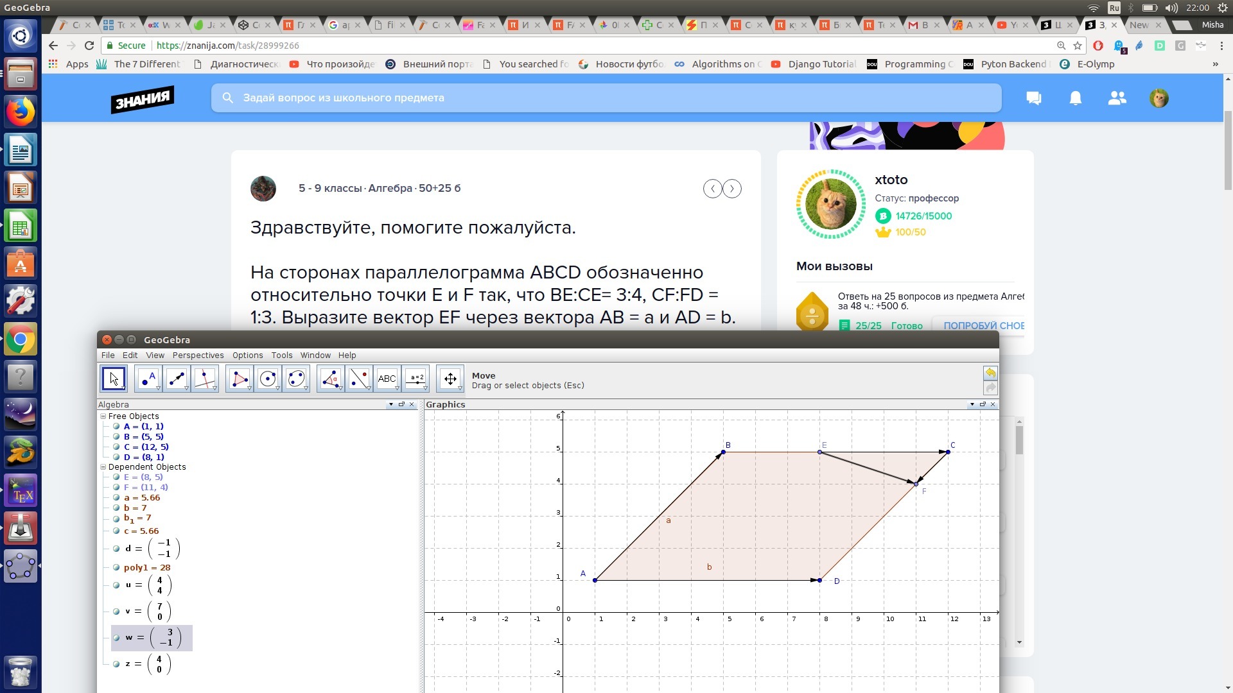Viewport: 1233px width, 693px height.
Task: Select the Vector between two points tool
Action: tap(176, 379)
